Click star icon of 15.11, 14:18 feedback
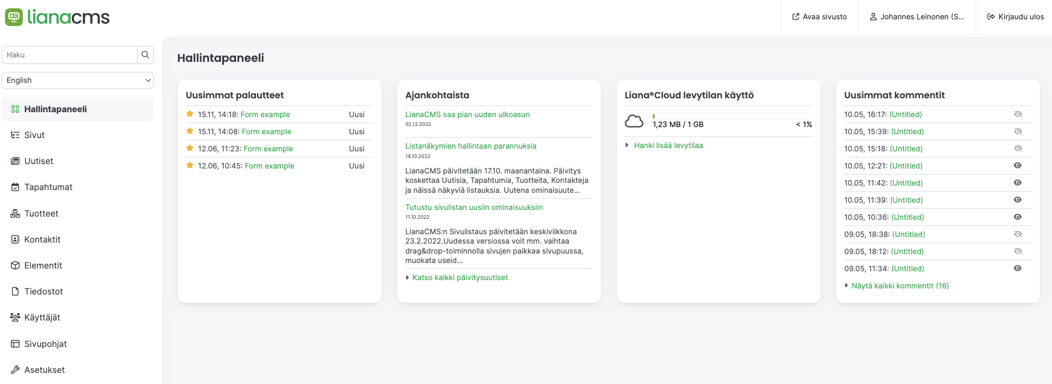Viewport: 1052px width, 384px height. point(190,114)
